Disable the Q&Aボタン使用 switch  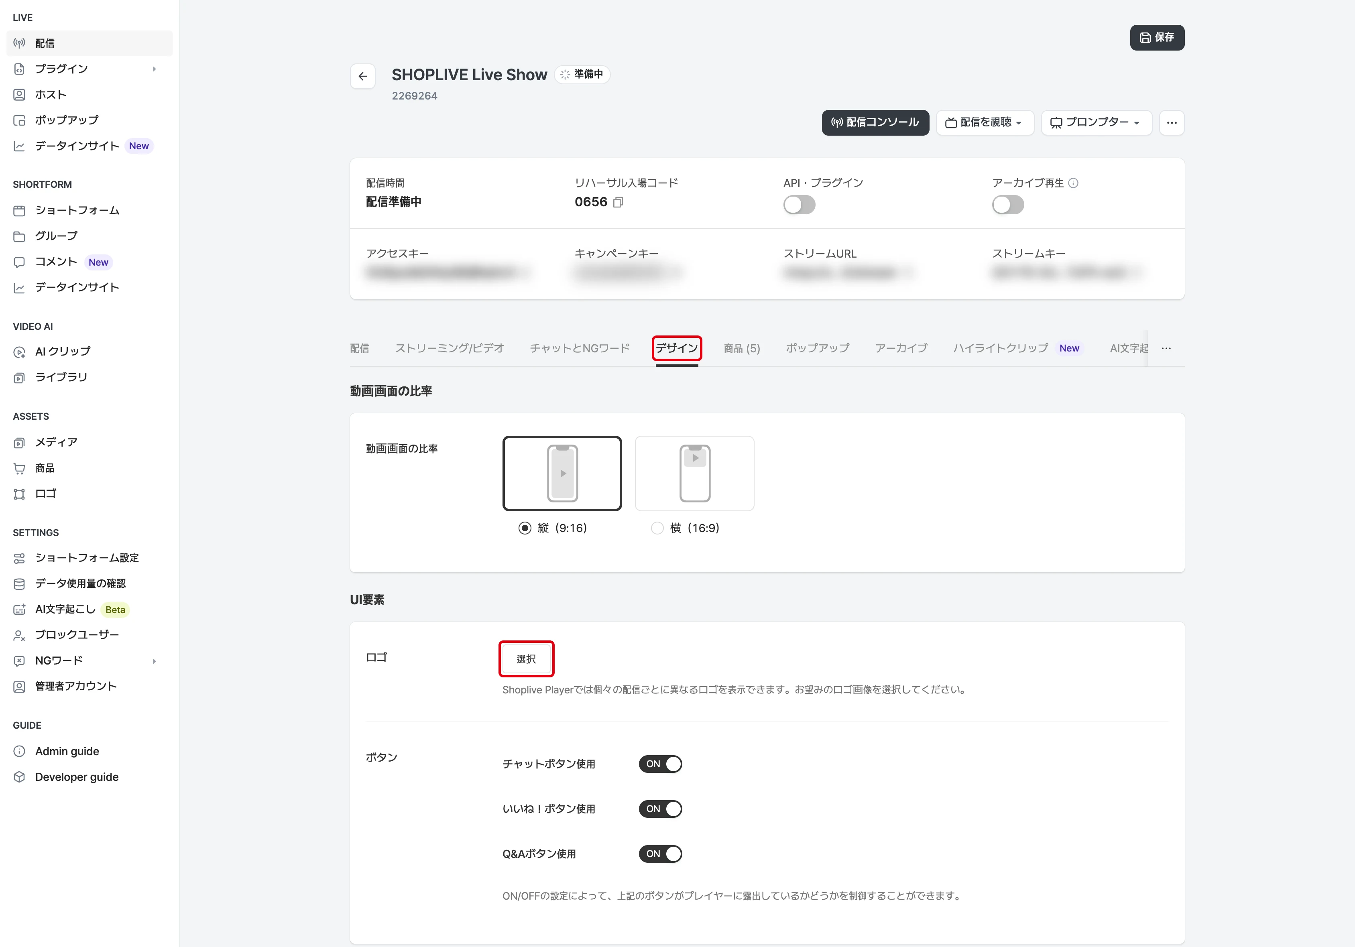coord(660,854)
